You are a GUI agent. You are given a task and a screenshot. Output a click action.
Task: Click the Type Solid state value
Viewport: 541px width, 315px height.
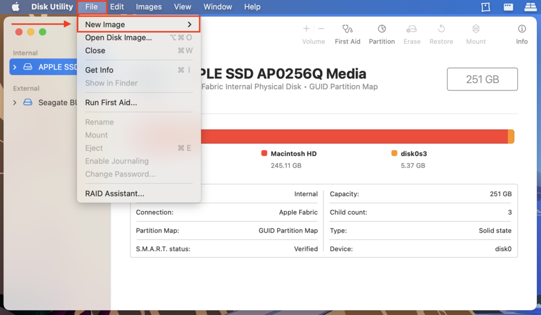495,230
